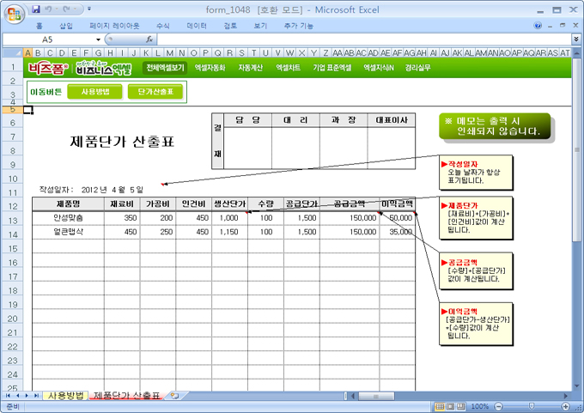584x413 pixels.
Task: Click the zoom out minus icon
Action: pyautogui.click(x=497, y=406)
